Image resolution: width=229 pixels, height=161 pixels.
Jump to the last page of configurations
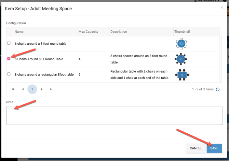click(x=51, y=89)
